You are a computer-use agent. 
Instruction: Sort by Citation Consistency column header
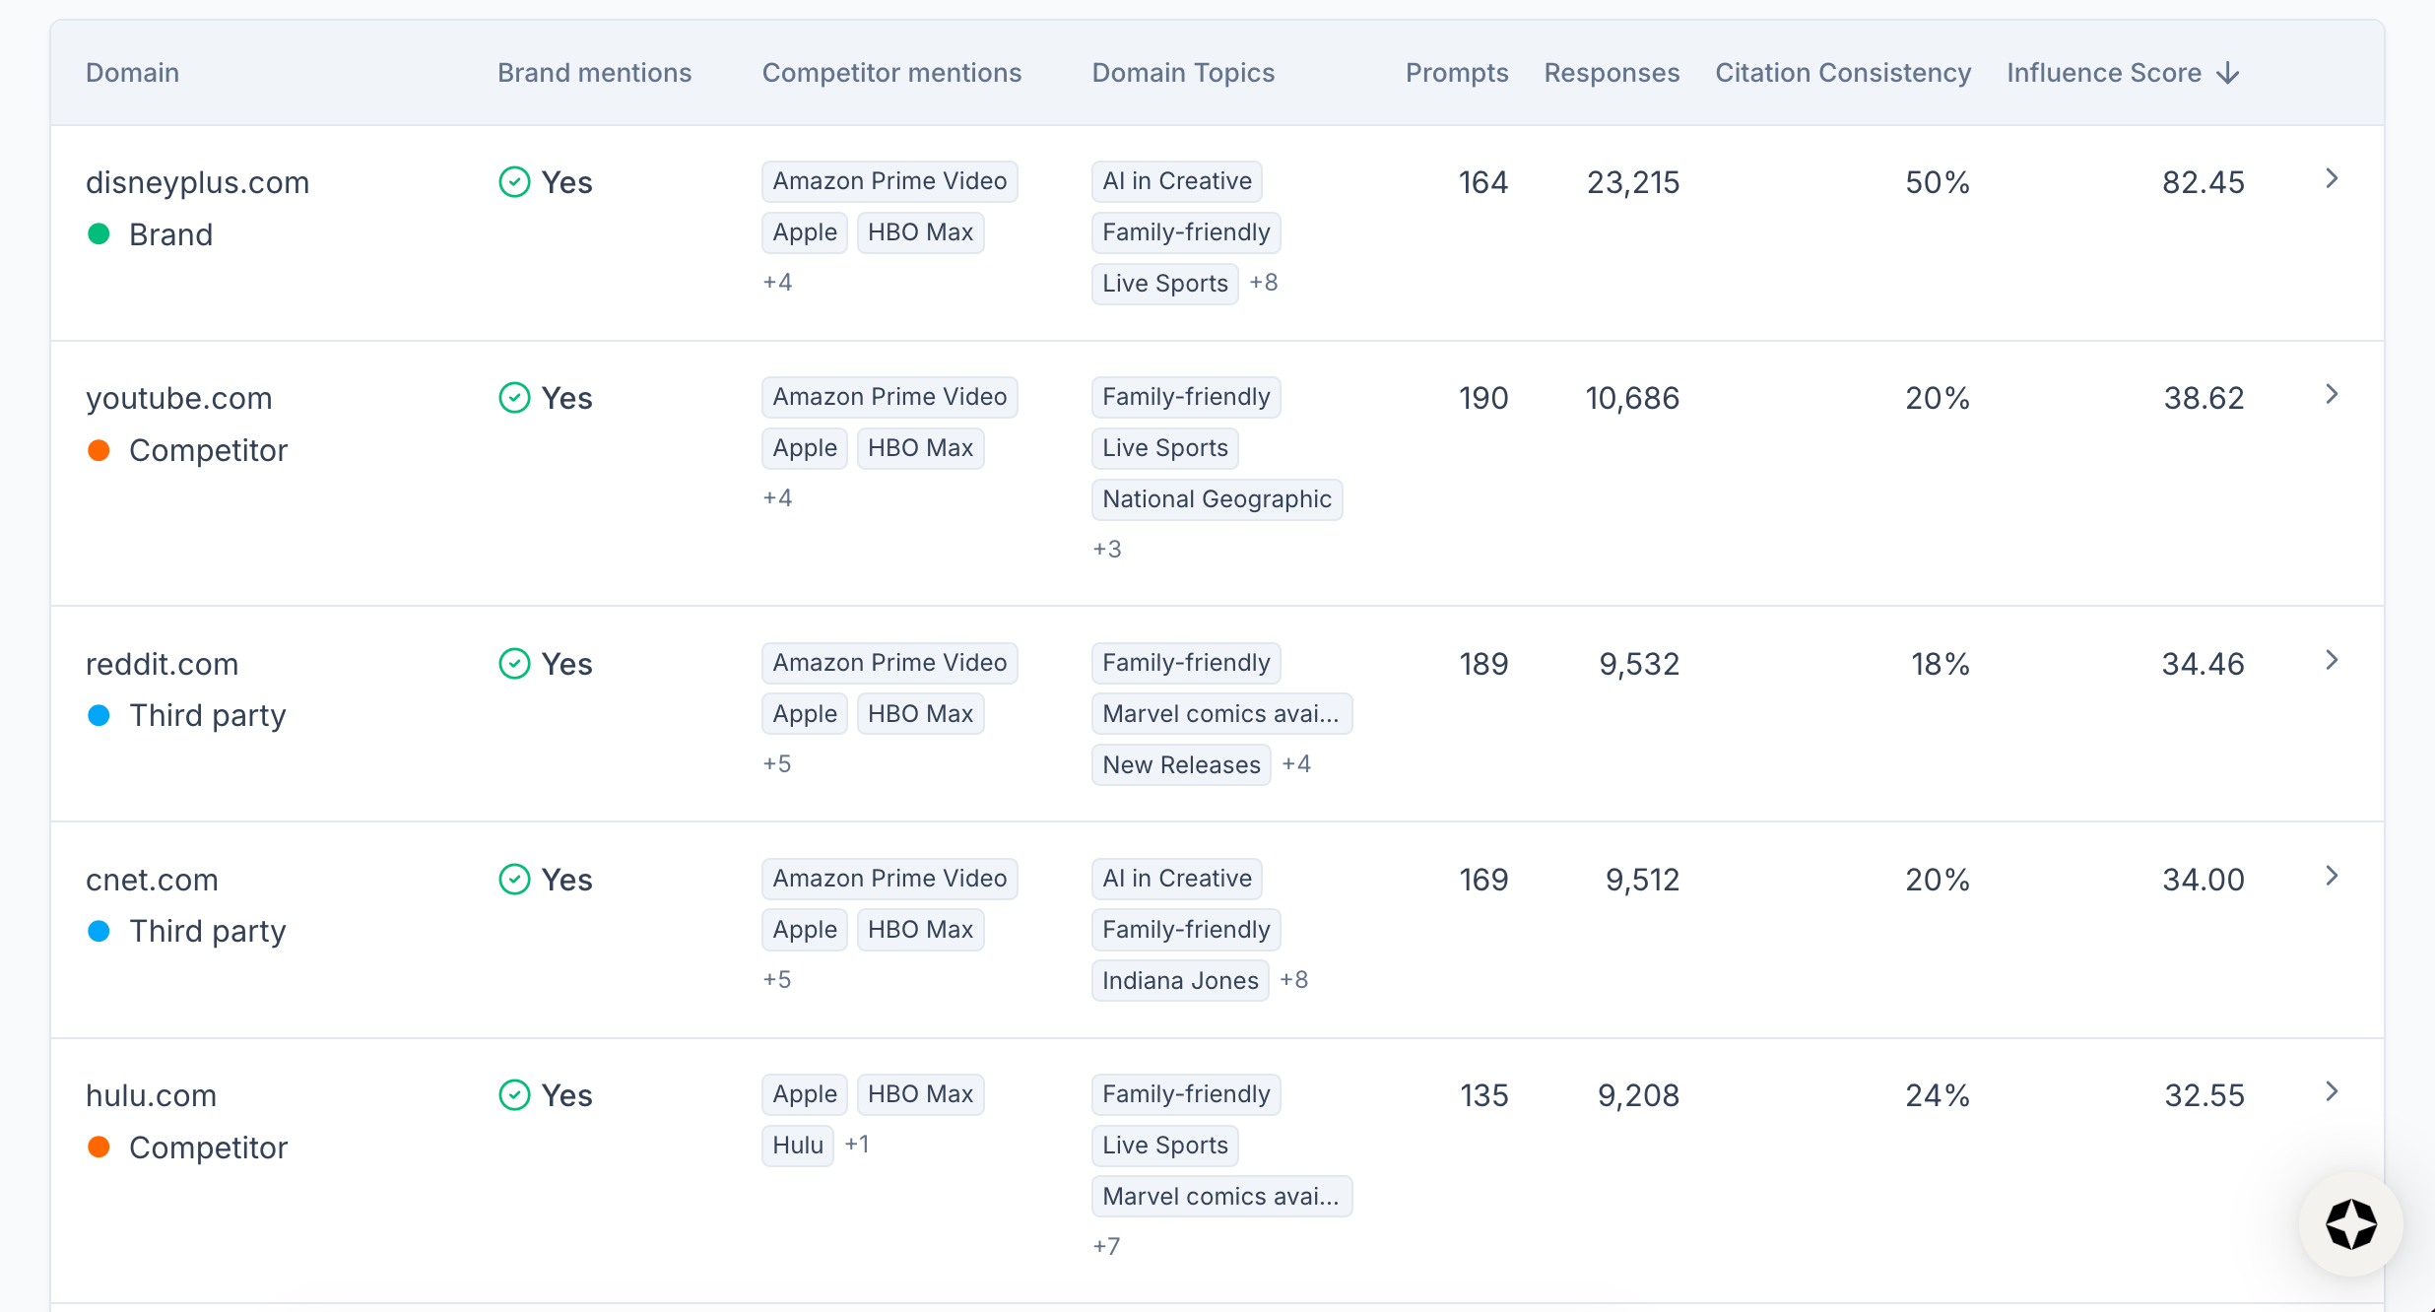point(1842,73)
